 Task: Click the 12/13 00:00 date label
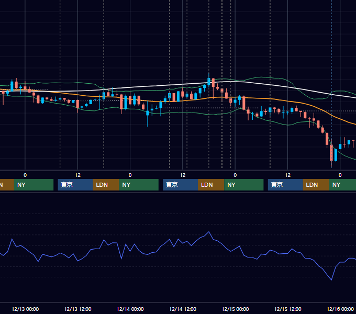(25, 309)
